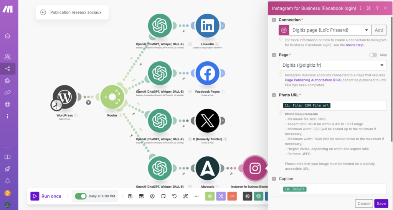Click the Cancel button in the panel
The width and height of the screenshot is (393, 210).
point(364,203)
